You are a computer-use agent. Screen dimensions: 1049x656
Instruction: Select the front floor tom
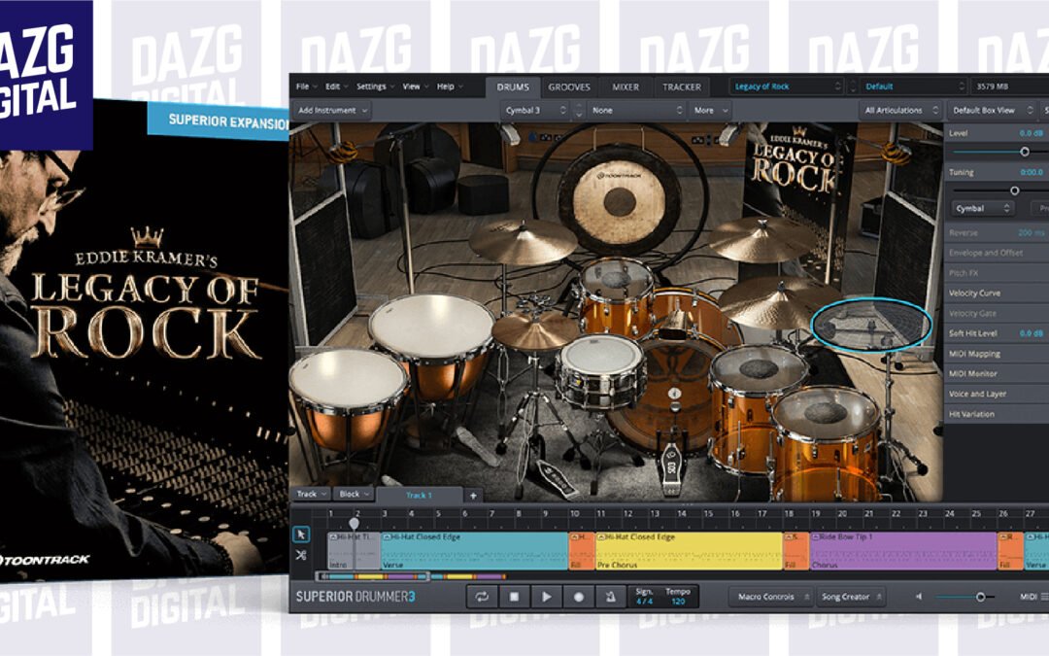pyautogui.click(x=827, y=442)
